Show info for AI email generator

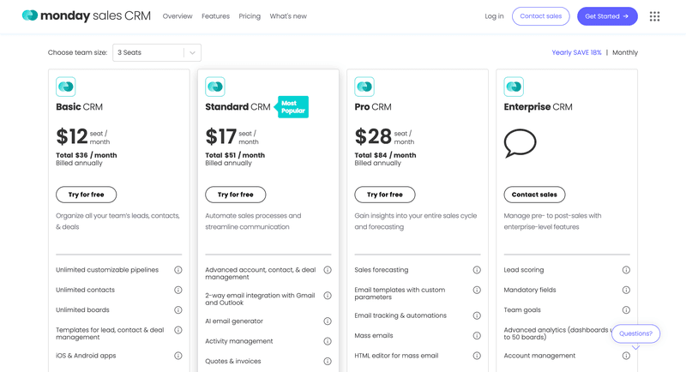pos(328,321)
